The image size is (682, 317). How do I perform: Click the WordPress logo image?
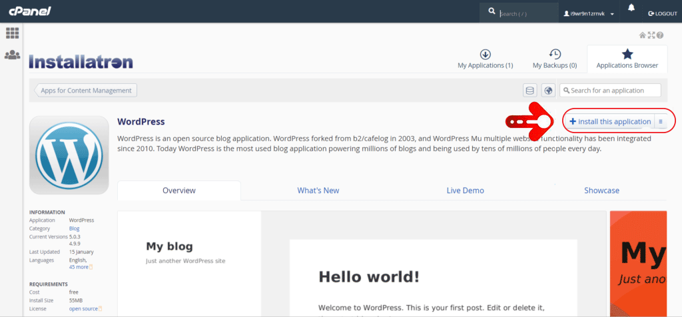point(69,155)
